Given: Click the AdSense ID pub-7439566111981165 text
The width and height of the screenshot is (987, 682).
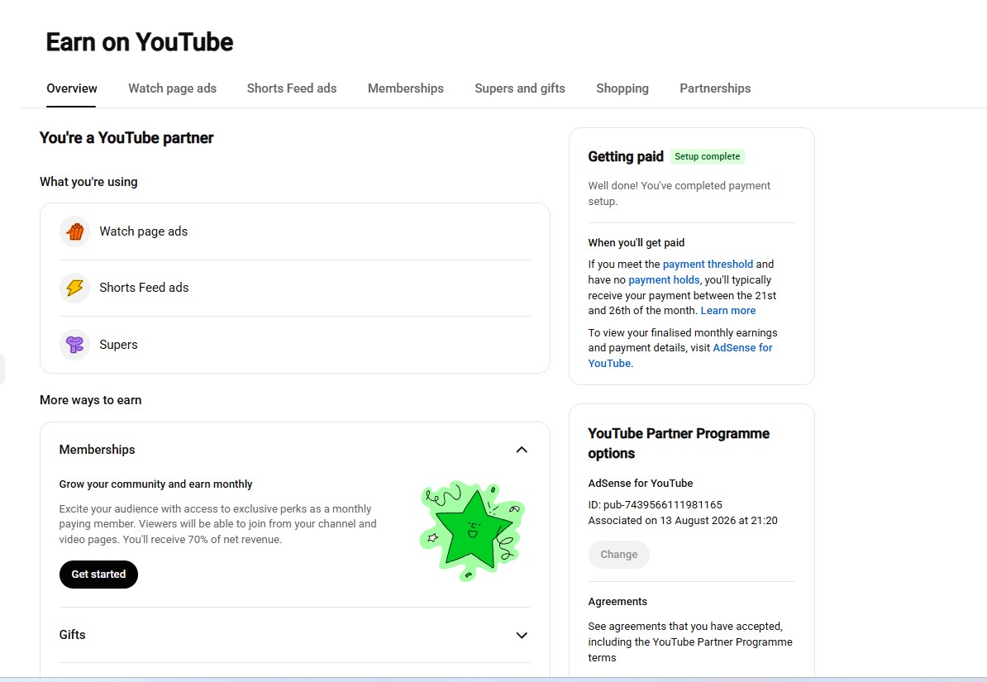Looking at the screenshot, I should click(655, 505).
